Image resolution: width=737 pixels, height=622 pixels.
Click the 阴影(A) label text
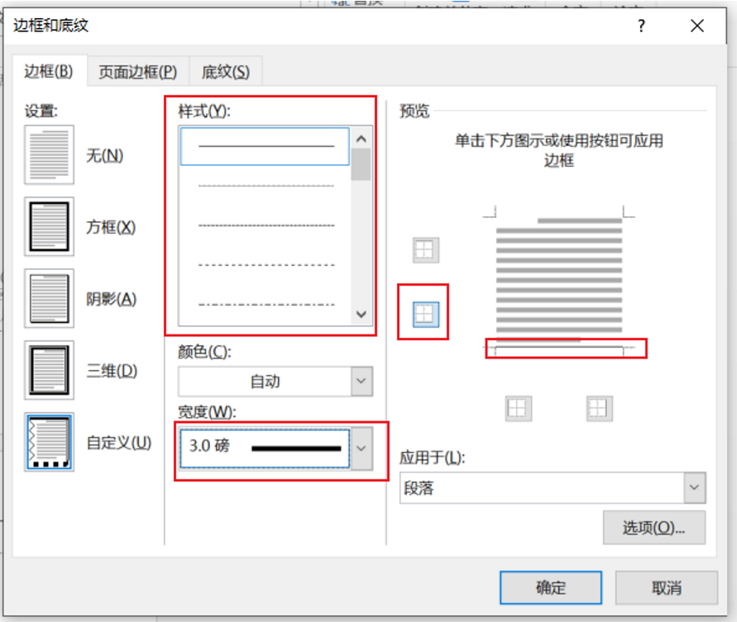[x=112, y=299]
